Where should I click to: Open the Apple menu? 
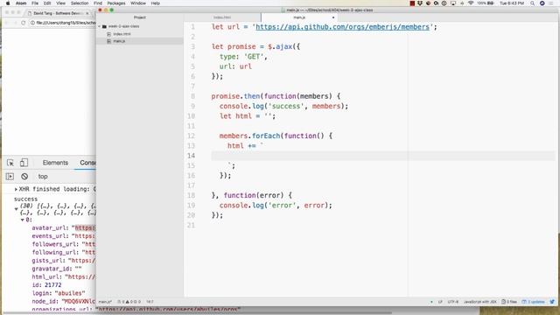(x=8, y=3)
